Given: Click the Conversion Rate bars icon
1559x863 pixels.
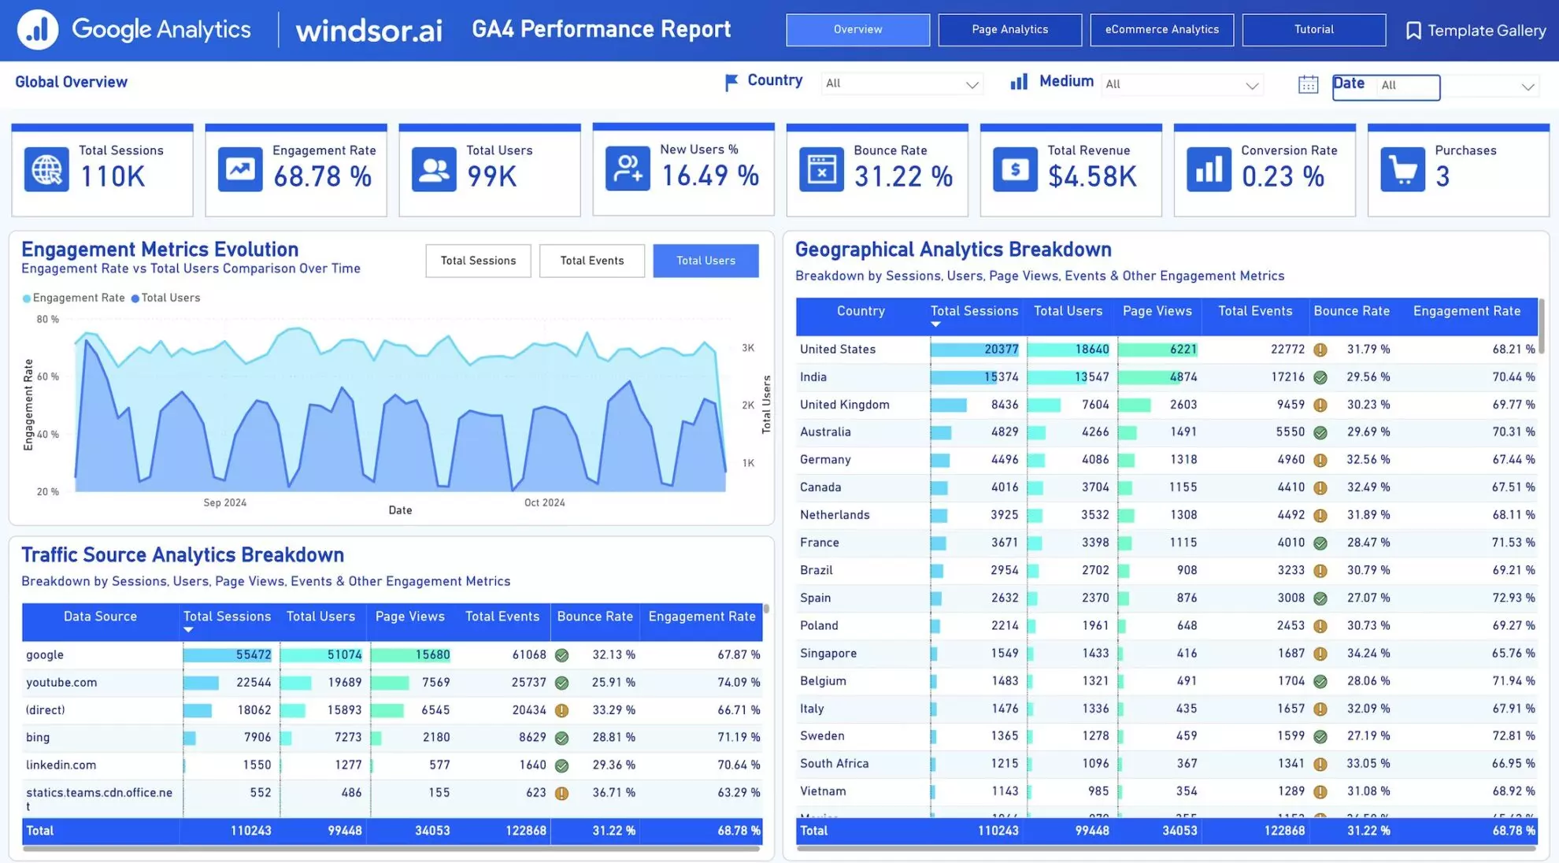Looking at the screenshot, I should (x=1209, y=169).
